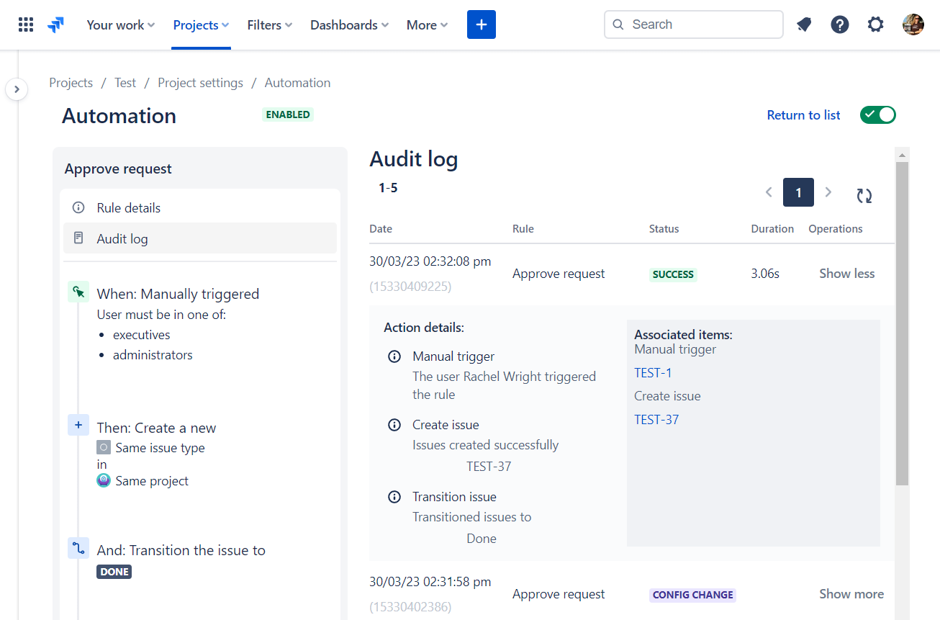Click the manual trigger cursor icon

point(78,292)
